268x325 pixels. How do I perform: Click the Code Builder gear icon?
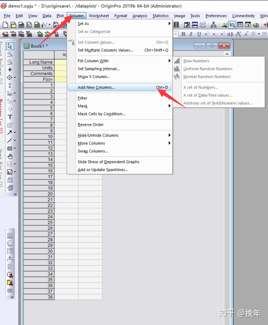coord(256,25)
